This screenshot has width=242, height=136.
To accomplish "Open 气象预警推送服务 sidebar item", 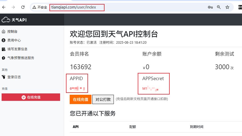I will 21,58.
